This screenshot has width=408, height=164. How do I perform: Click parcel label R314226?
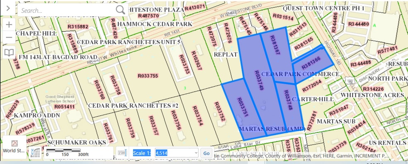click(x=373, y=89)
